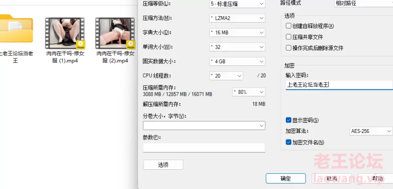Expand the 单词大小 dropdown showing 32
This screenshot has width=393, height=189.
[237, 47]
